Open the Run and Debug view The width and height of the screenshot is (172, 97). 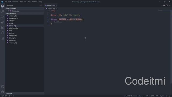[x=2, y=22]
